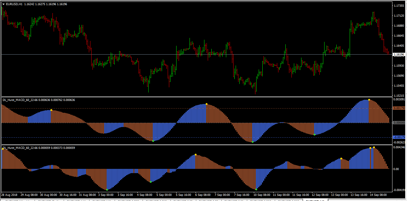This screenshot has width=407, height=201.
Task: Select upper MACD yellow peak dot near 14 Sep
Action: coord(369,100)
